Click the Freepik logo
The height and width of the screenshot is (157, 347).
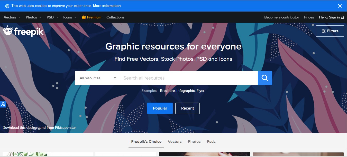pyautogui.click(x=23, y=31)
